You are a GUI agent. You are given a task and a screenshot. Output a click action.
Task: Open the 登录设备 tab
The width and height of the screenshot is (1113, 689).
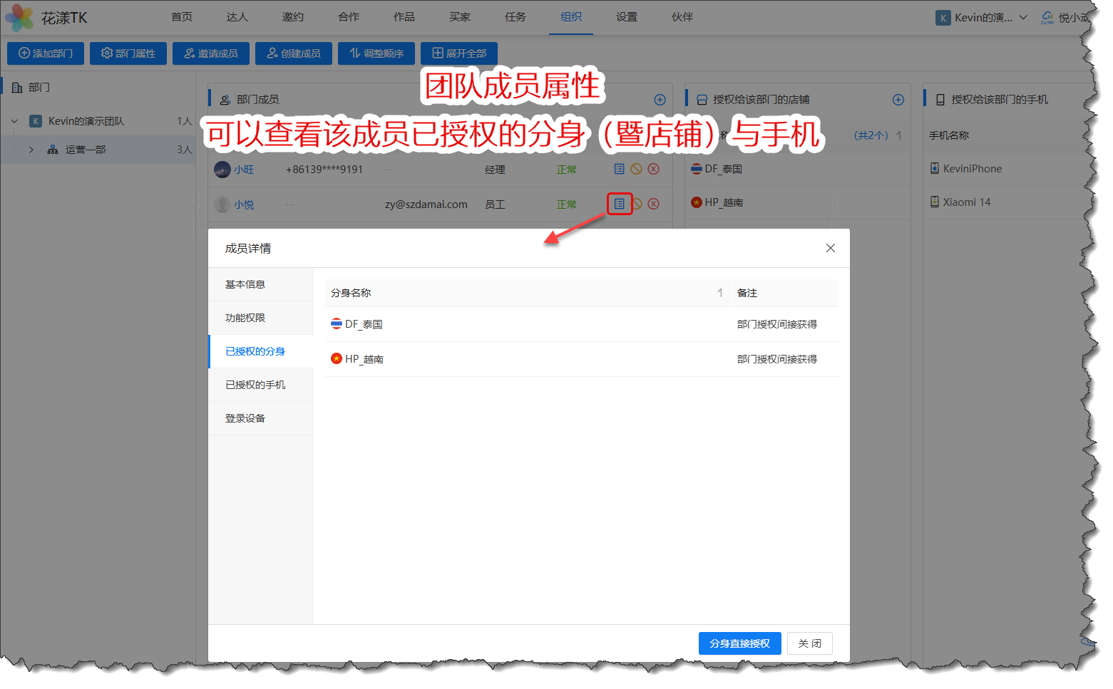(245, 418)
